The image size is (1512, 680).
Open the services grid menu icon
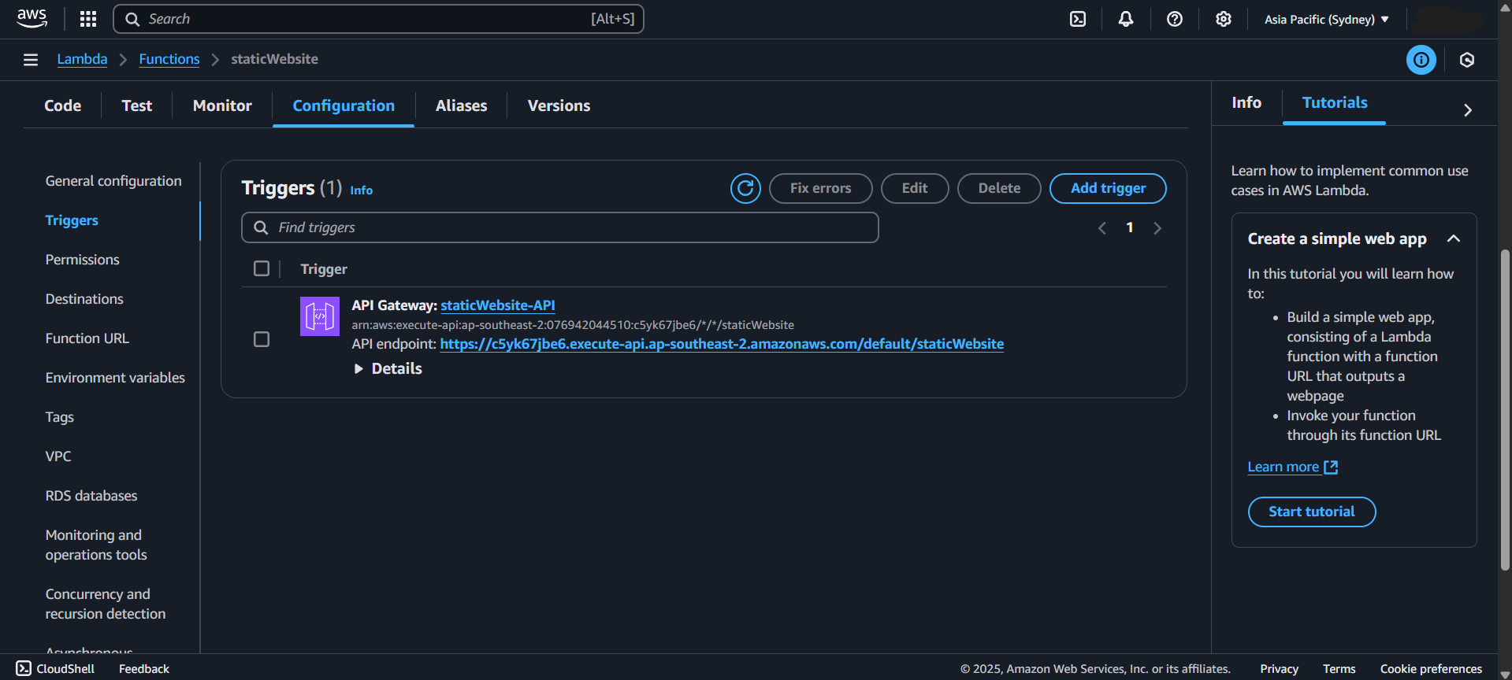[88, 19]
